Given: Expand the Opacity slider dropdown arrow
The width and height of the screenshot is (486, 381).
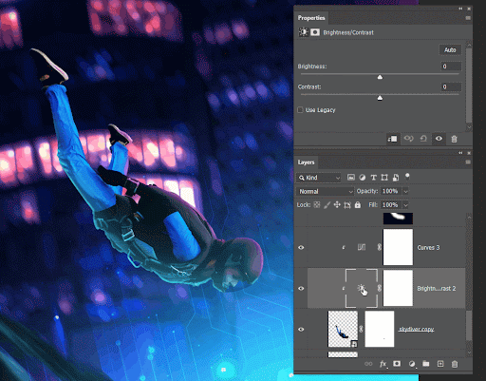Looking at the screenshot, I should click(x=405, y=191).
